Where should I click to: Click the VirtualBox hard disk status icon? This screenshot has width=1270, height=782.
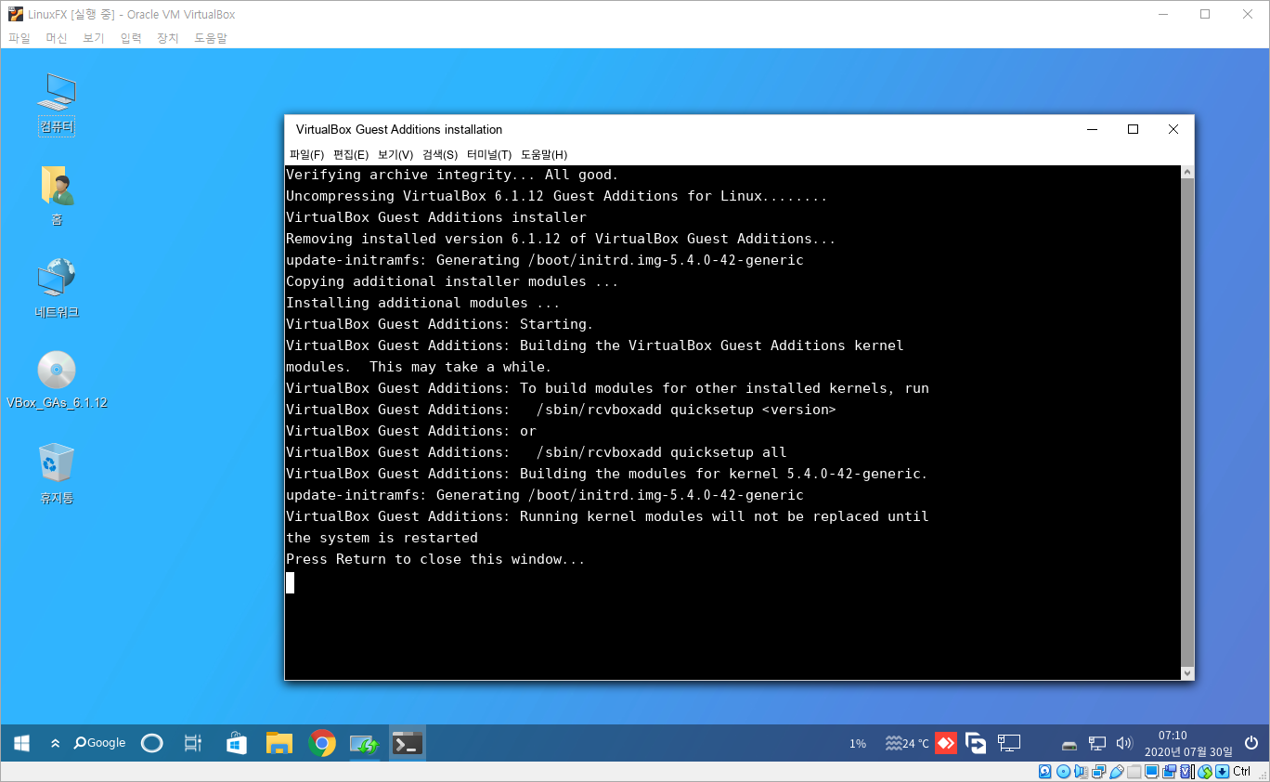1045,772
